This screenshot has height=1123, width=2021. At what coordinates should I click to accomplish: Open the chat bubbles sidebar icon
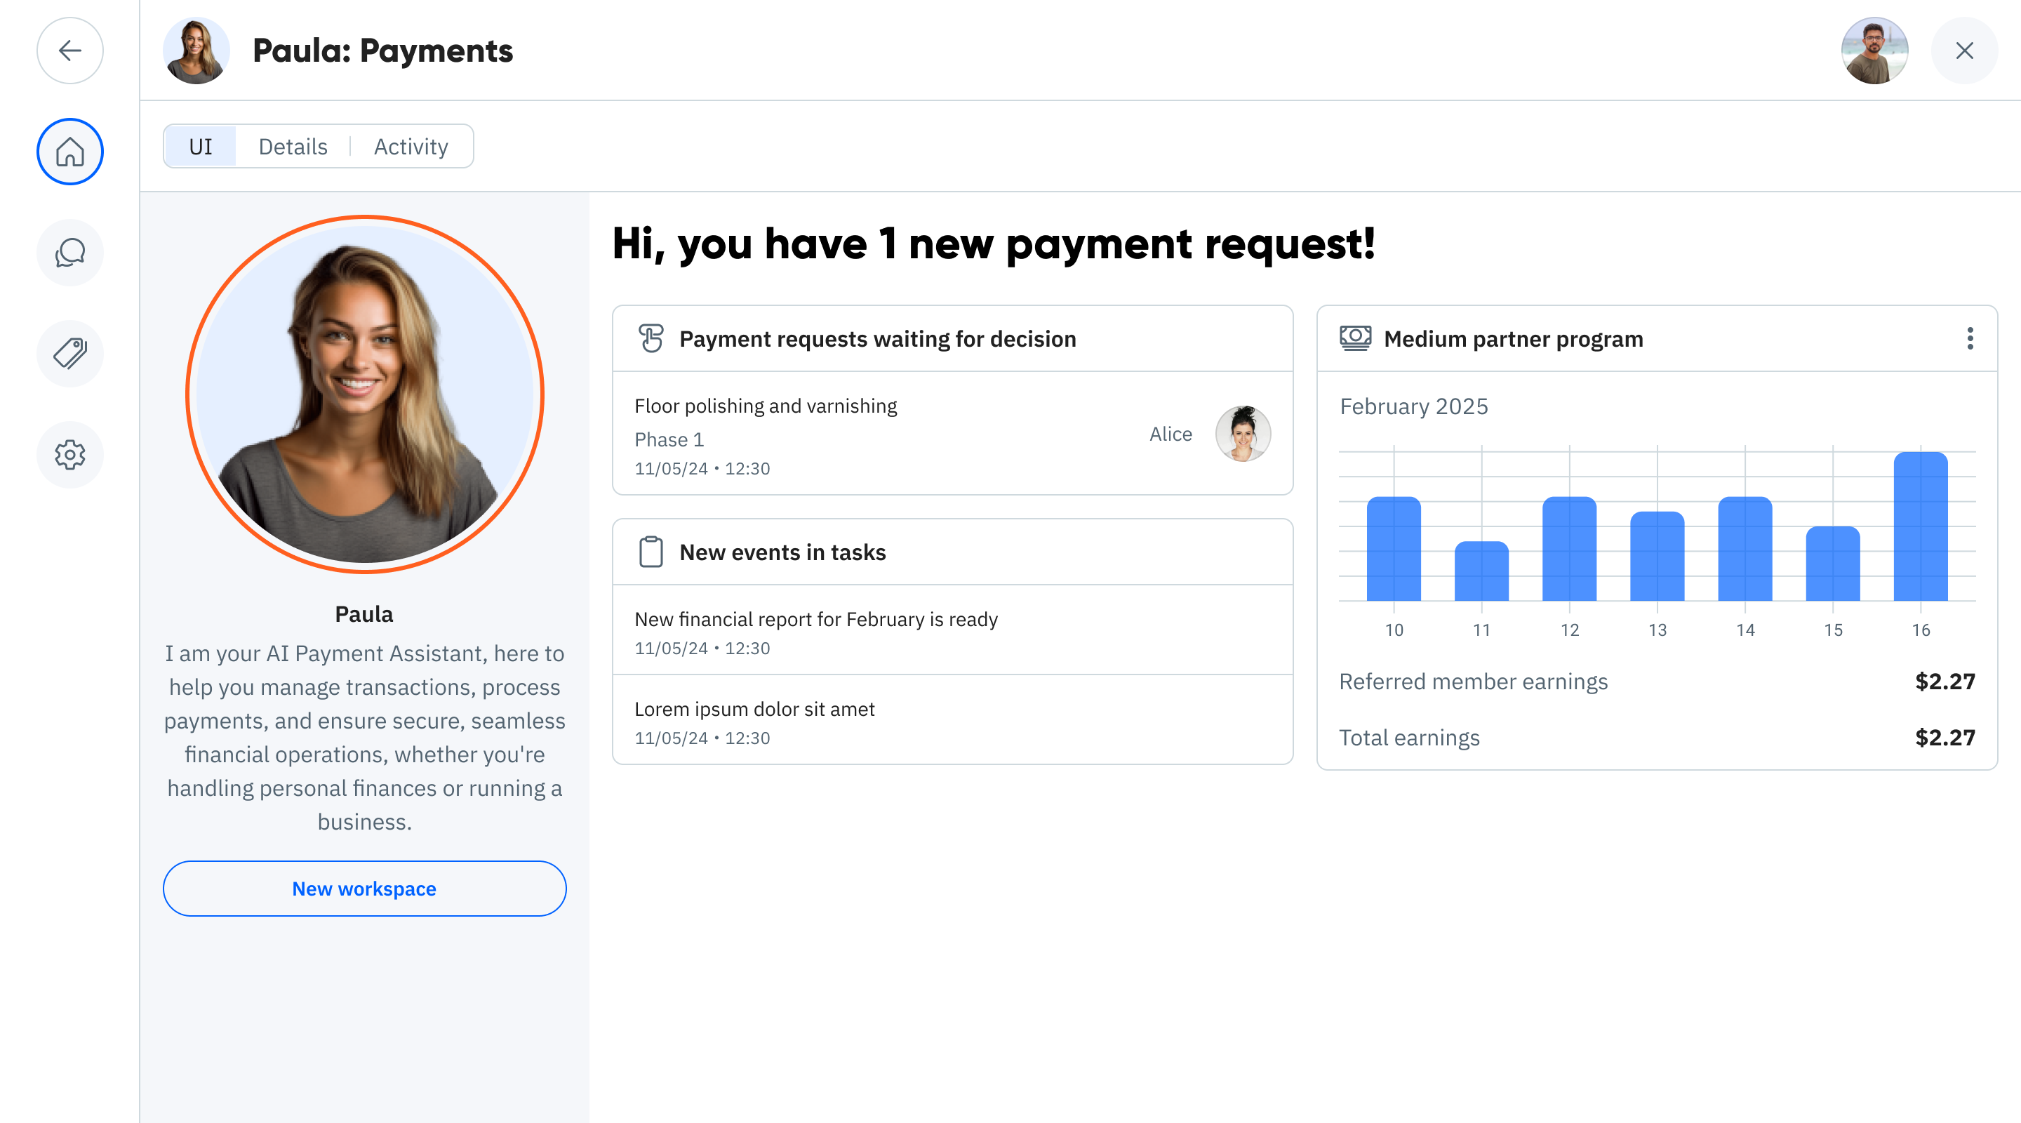70,253
